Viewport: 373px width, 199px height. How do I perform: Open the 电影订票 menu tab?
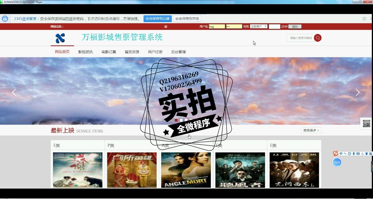coord(108,52)
